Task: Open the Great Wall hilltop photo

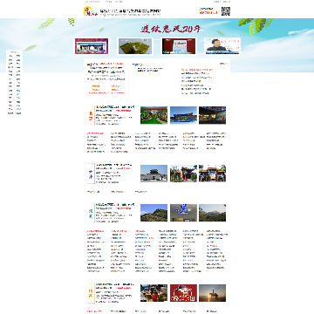Action: (154, 213)
